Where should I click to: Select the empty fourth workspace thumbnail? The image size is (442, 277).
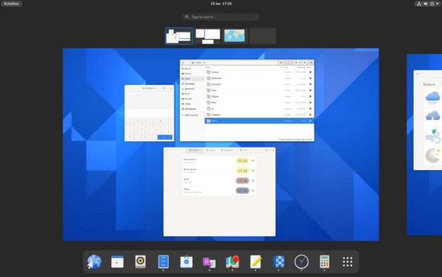coord(262,35)
